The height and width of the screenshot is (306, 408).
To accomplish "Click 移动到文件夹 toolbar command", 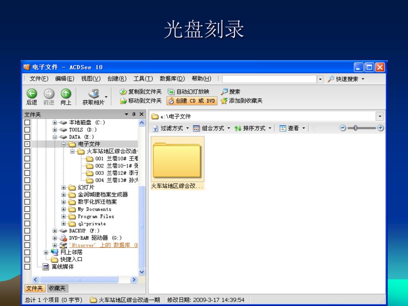I will pos(141,101).
